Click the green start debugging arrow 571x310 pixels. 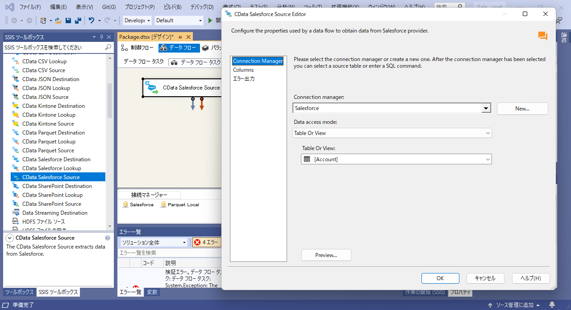[211, 20]
